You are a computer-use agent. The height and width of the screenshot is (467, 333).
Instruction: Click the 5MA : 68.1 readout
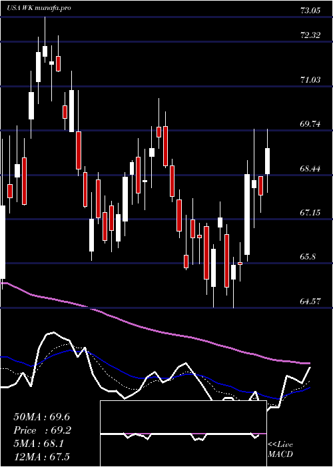tap(38, 444)
